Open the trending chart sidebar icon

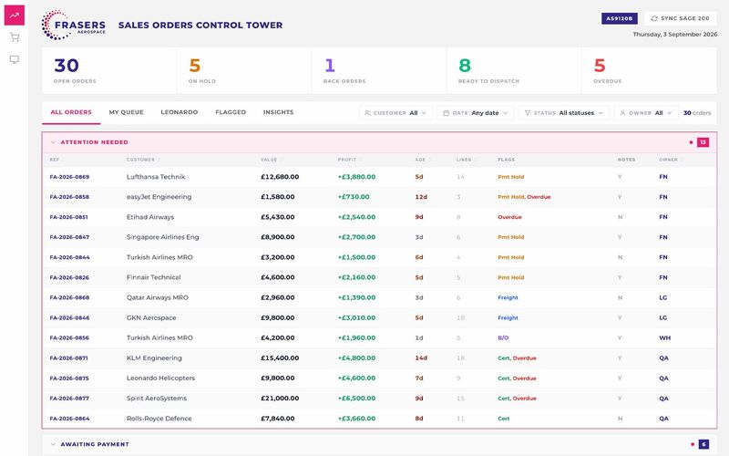pos(15,16)
